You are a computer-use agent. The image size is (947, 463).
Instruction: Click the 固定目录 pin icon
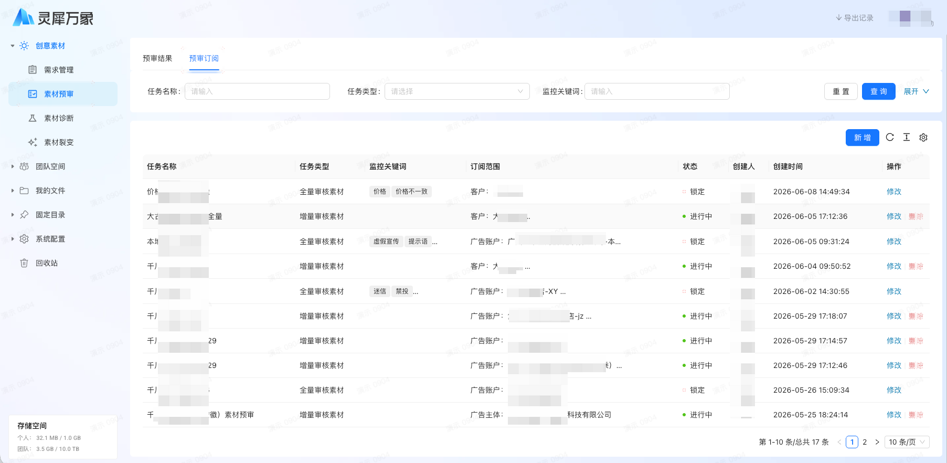pyautogui.click(x=24, y=215)
